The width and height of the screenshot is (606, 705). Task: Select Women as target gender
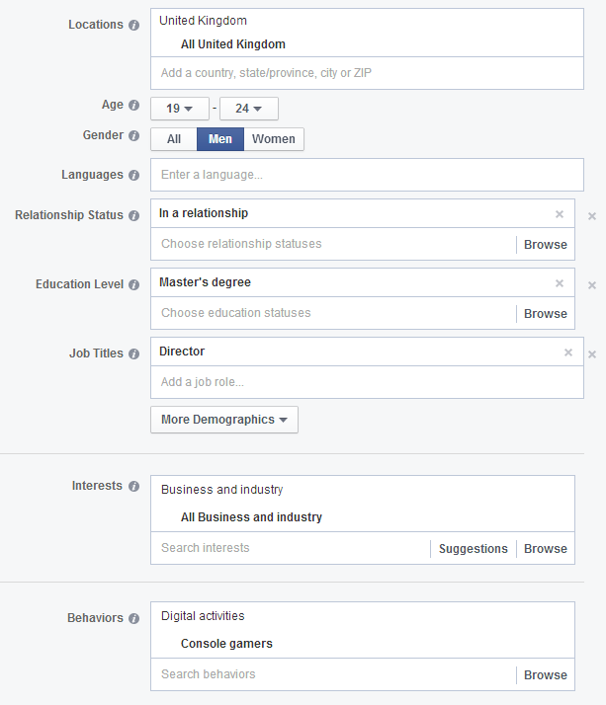click(274, 139)
